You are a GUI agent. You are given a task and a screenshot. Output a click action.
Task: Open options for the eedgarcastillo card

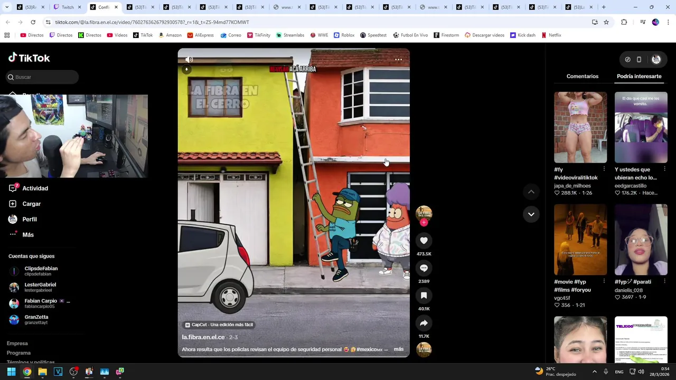click(x=664, y=169)
